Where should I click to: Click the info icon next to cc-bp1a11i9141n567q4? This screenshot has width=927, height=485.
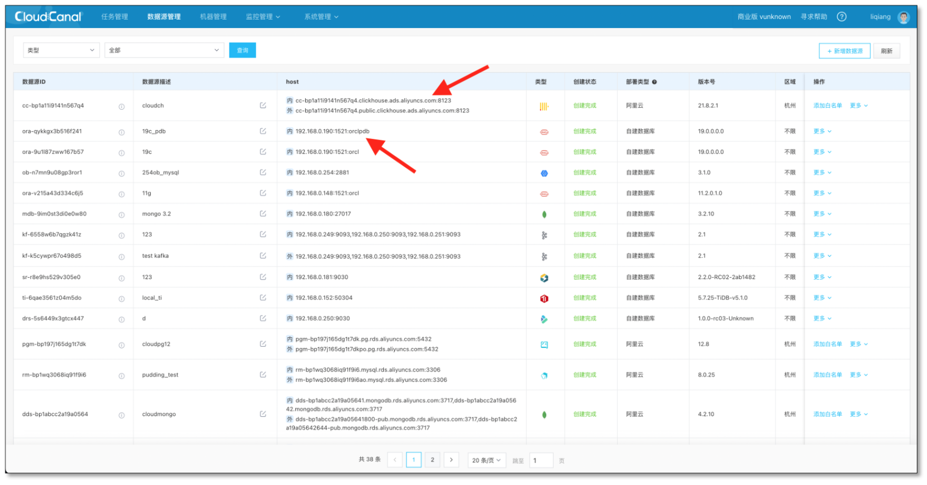click(x=122, y=106)
